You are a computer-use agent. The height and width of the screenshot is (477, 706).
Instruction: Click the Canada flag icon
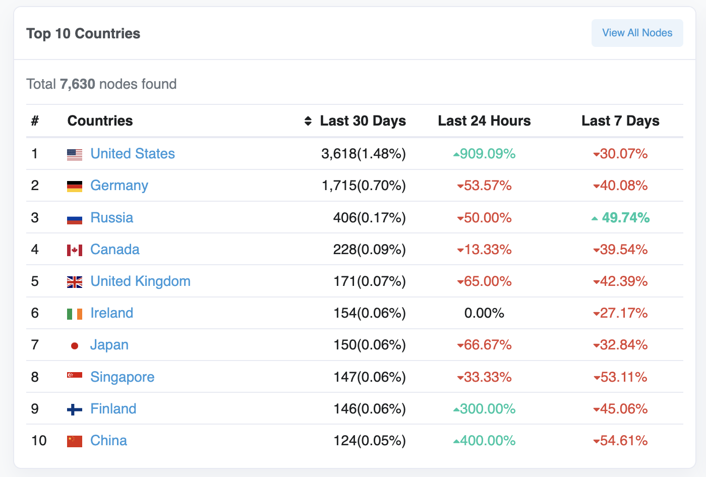click(74, 249)
